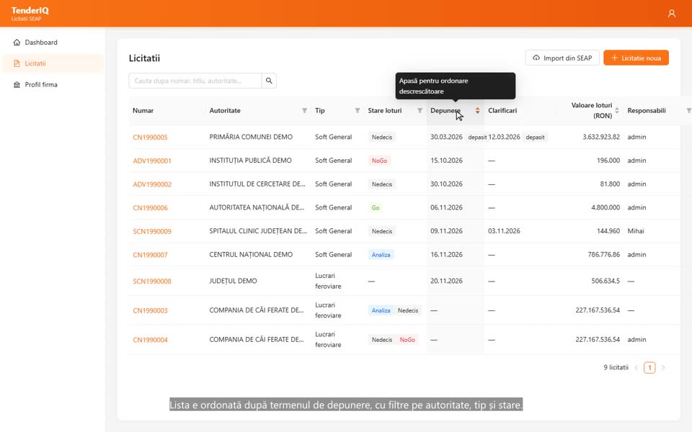This screenshot has height=432, width=692.
Task: Click the search magnifier button
Action: (x=269, y=81)
